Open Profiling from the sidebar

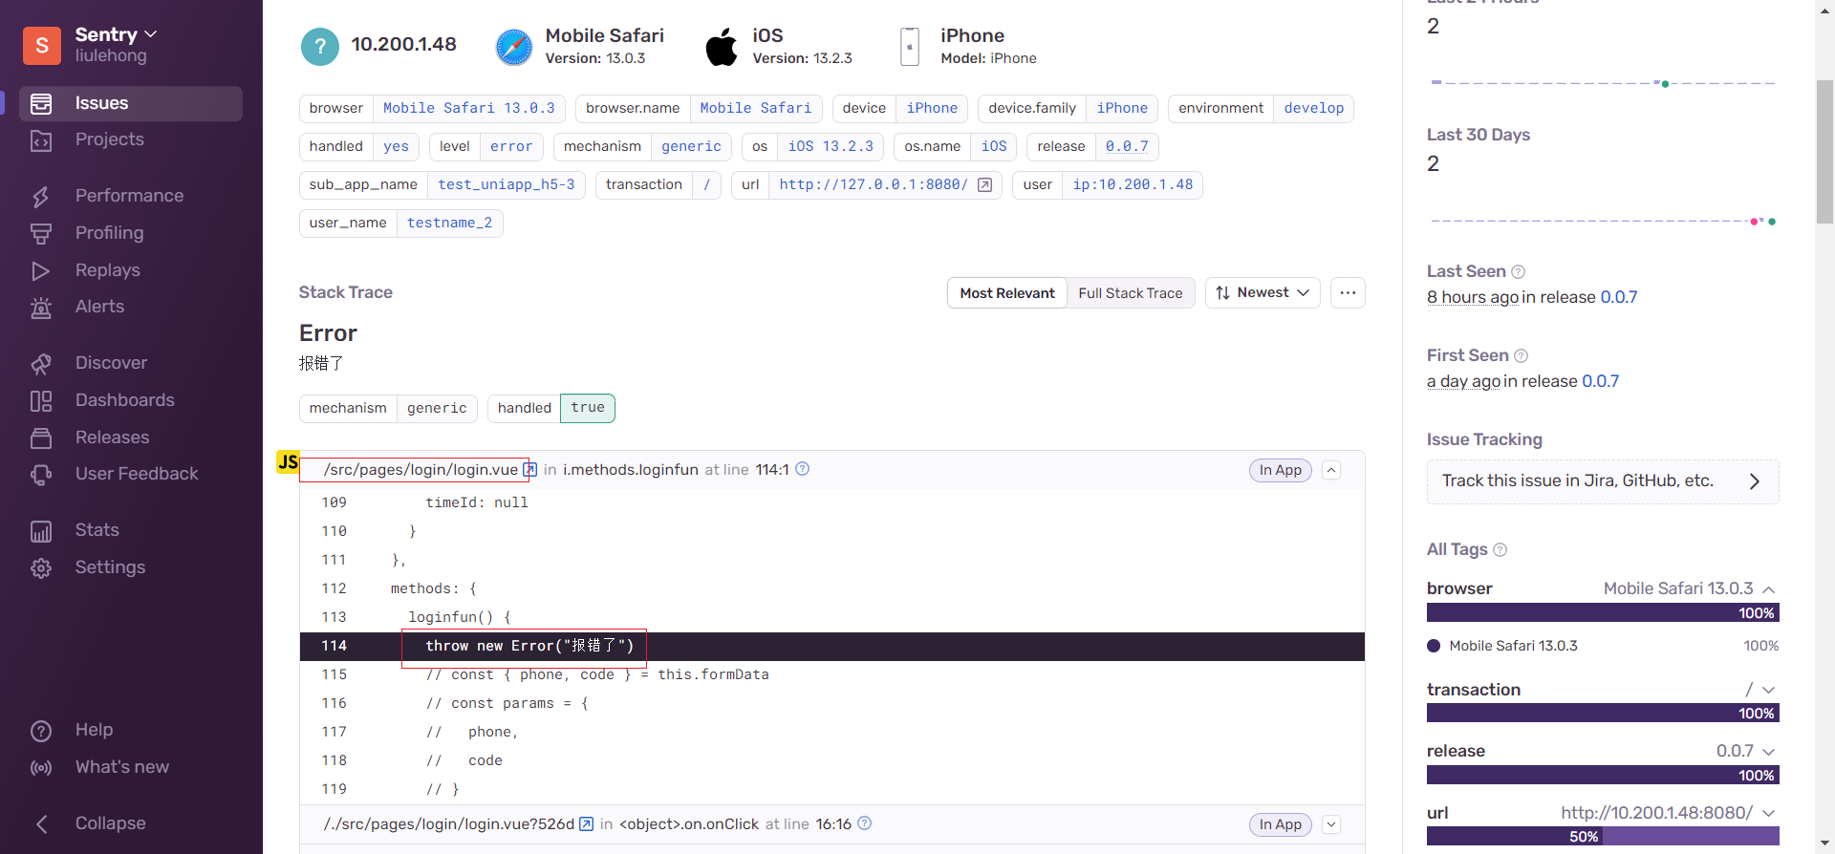(109, 233)
